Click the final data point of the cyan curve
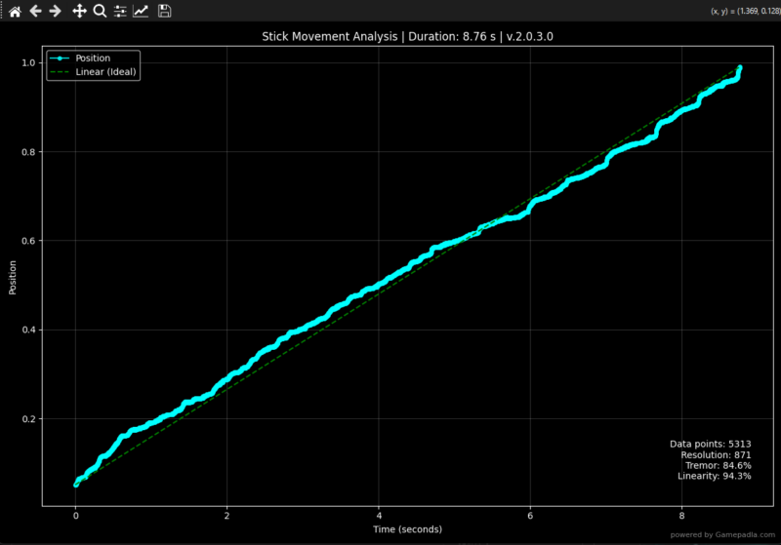Image resolution: width=781 pixels, height=545 pixels. pyautogui.click(x=740, y=67)
